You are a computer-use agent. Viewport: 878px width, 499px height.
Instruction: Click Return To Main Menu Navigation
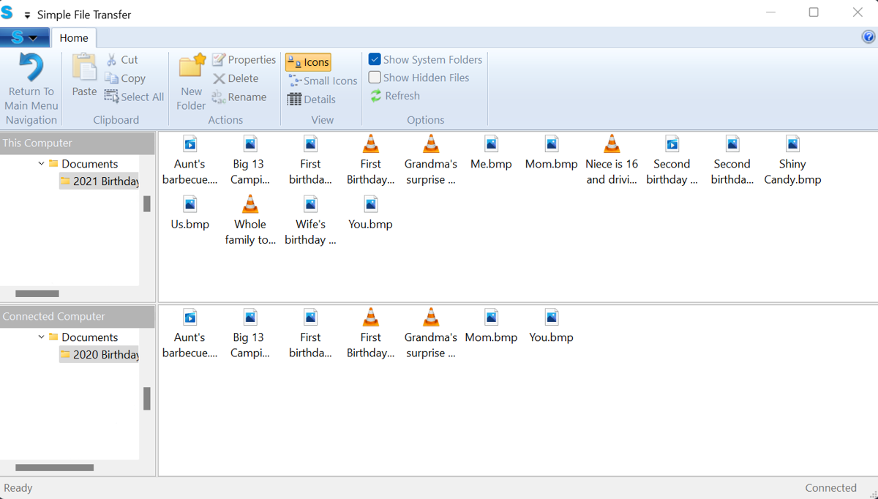pos(31,82)
